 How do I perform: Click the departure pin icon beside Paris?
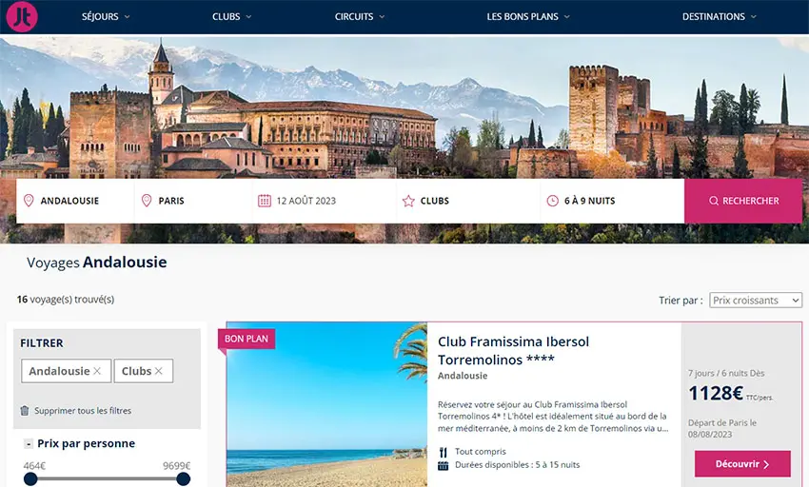[147, 201]
